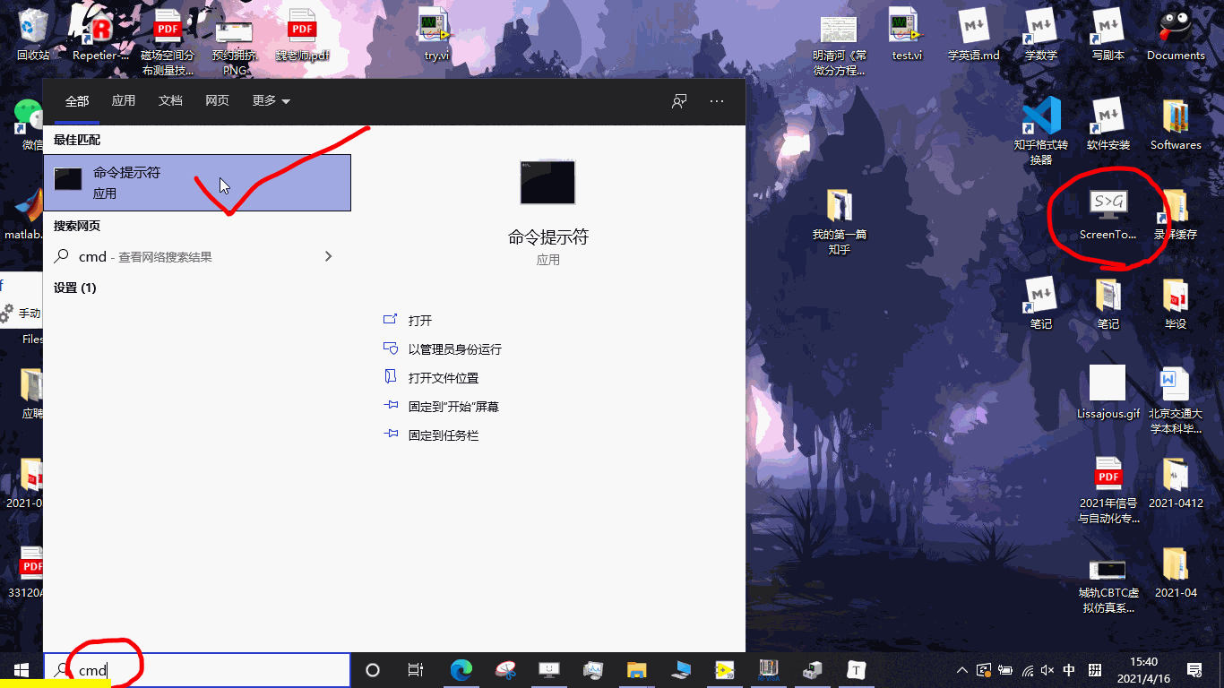Switch input language via the 中 indicator
Screen dimensions: 1224x688
click(1069, 669)
